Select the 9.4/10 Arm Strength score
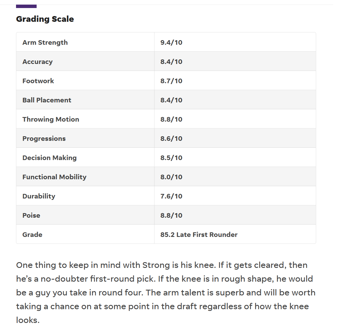339x333 pixels. pyautogui.click(x=171, y=42)
